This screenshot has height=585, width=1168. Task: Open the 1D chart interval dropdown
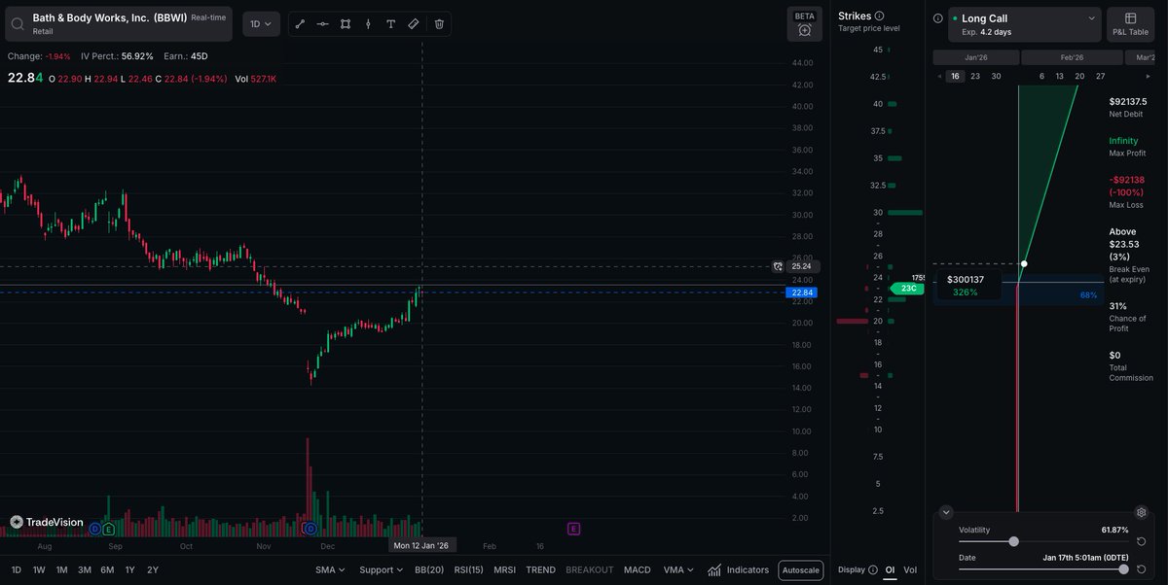261,23
